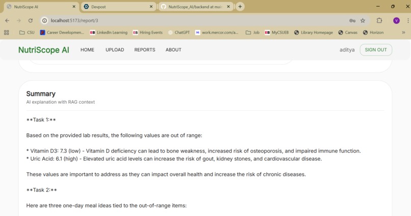Open the CSU bookmarks folder
Viewport: 411px width, 216px height.
(27, 33)
